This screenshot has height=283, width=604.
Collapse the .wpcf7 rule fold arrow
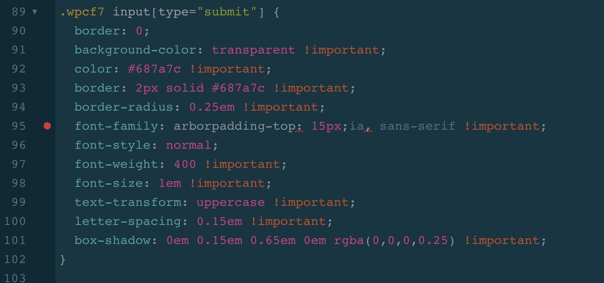(x=35, y=12)
